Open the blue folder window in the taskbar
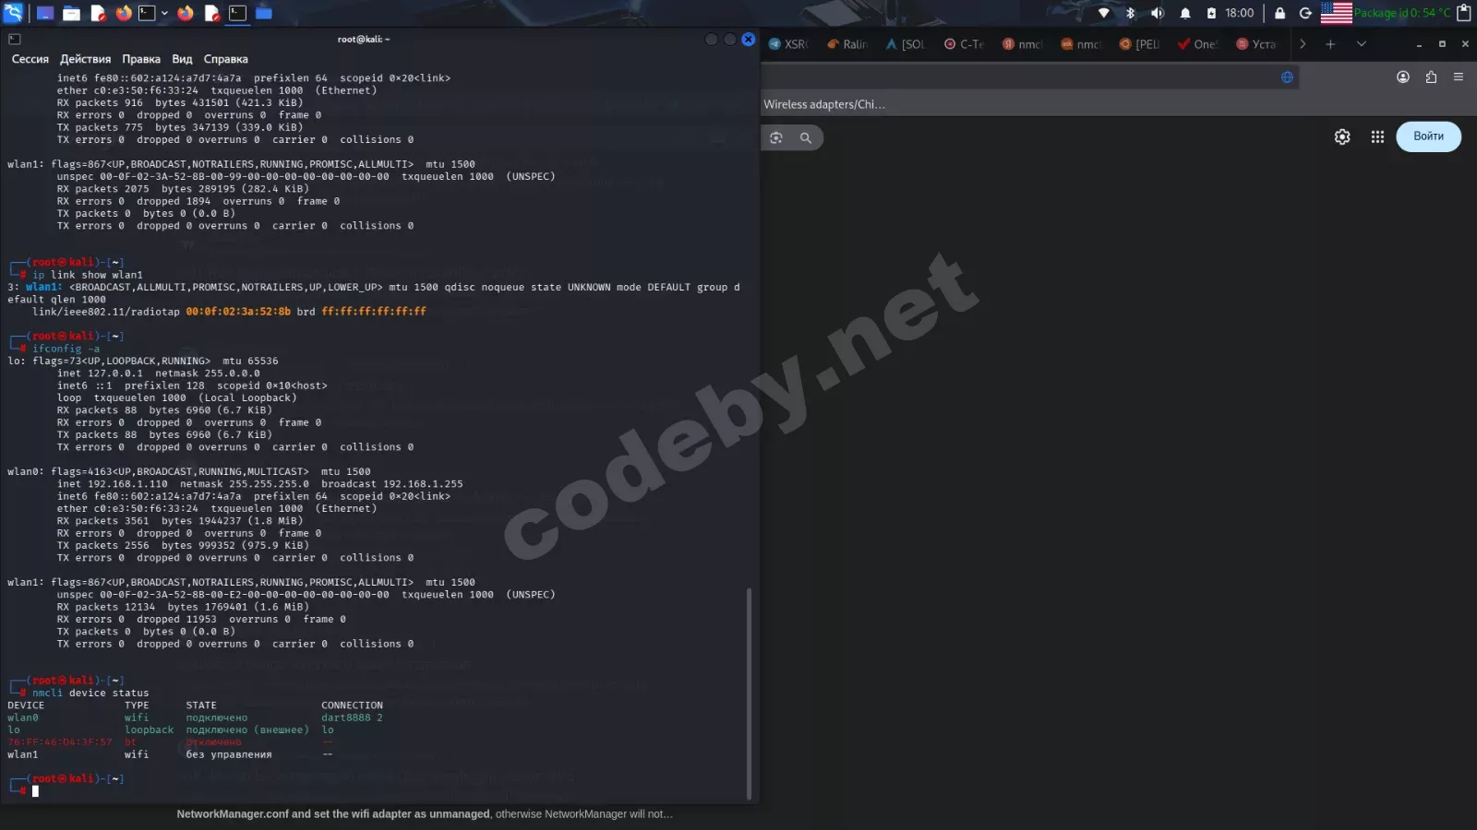The image size is (1477, 830). click(264, 13)
